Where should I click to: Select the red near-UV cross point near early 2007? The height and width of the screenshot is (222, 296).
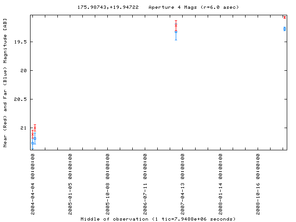(176, 25)
